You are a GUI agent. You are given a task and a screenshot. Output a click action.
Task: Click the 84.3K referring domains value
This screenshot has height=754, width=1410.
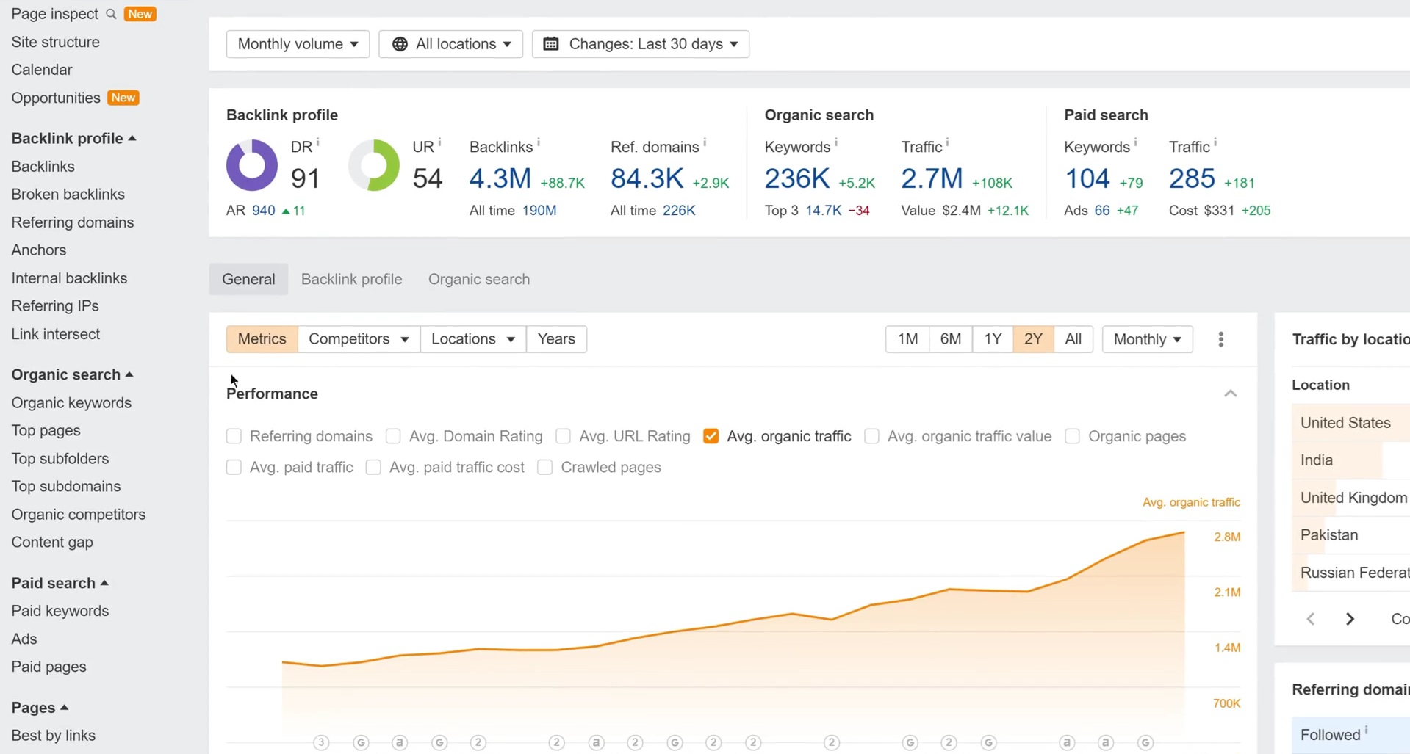point(647,178)
